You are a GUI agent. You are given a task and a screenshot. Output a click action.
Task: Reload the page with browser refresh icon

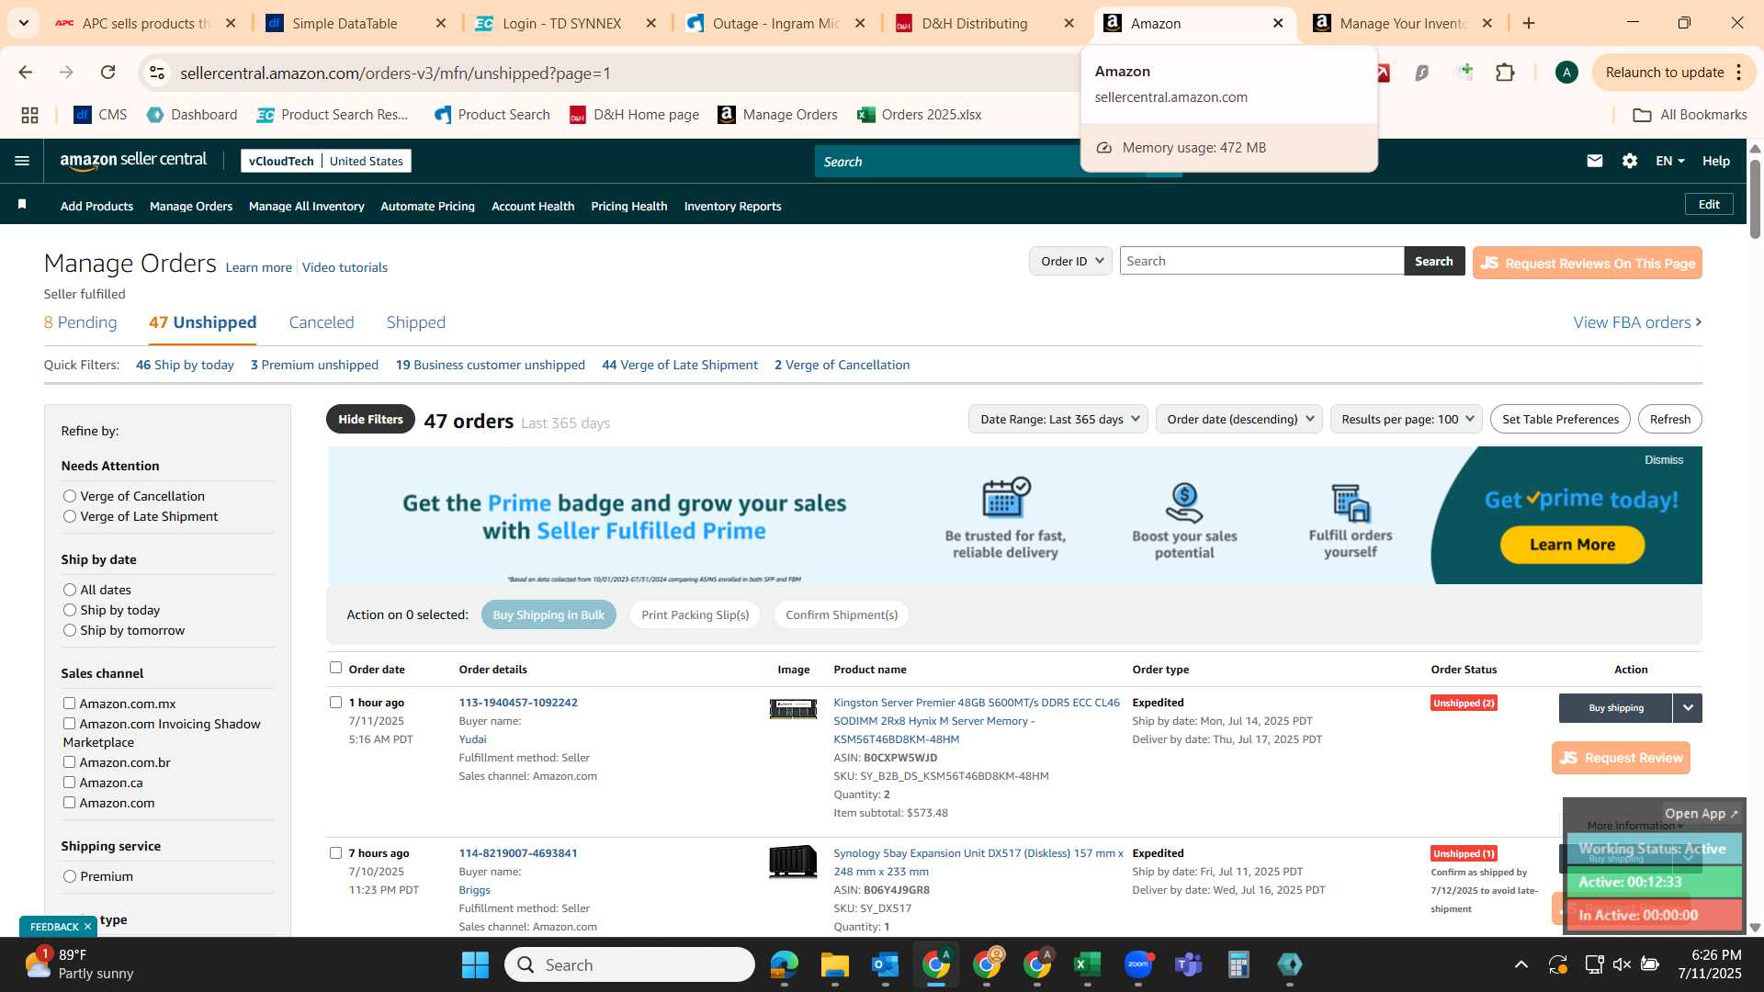point(107,73)
